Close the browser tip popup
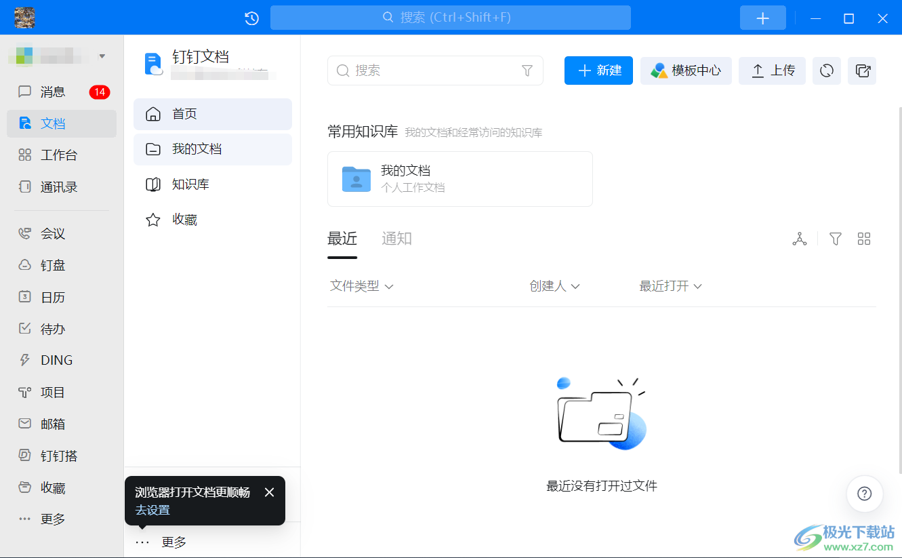The height and width of the screenshot is (558, 902). [269, 492]
